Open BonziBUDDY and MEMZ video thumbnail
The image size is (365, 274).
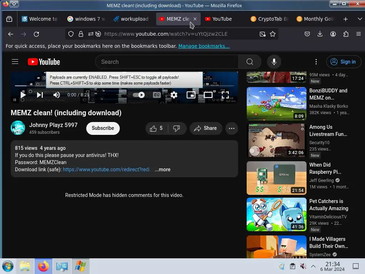point(277,104)
